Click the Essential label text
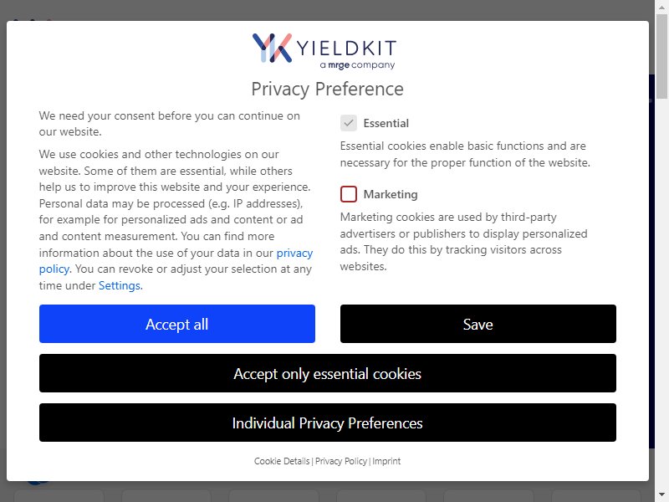 click(x=386, y=123)
